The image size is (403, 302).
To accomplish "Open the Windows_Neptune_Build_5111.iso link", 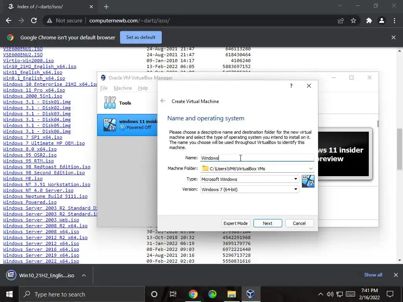I will (x=45, y=197).
